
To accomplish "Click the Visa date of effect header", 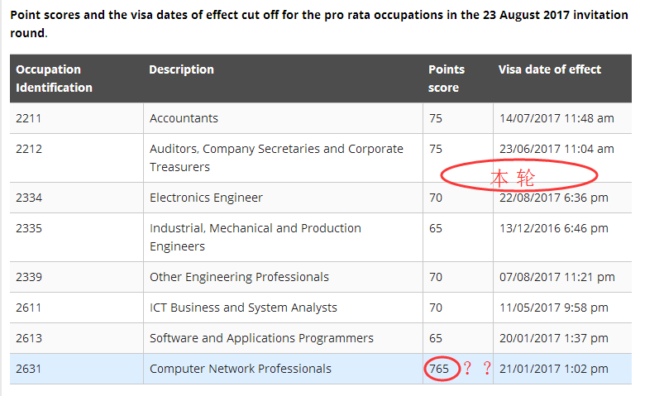I will [550, 69].
